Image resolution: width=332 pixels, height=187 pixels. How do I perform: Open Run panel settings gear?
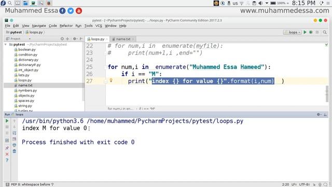click(x=319, y=114)
